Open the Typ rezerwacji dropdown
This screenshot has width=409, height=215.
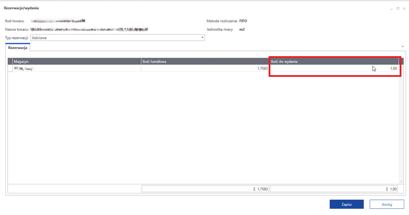[202, 38]
